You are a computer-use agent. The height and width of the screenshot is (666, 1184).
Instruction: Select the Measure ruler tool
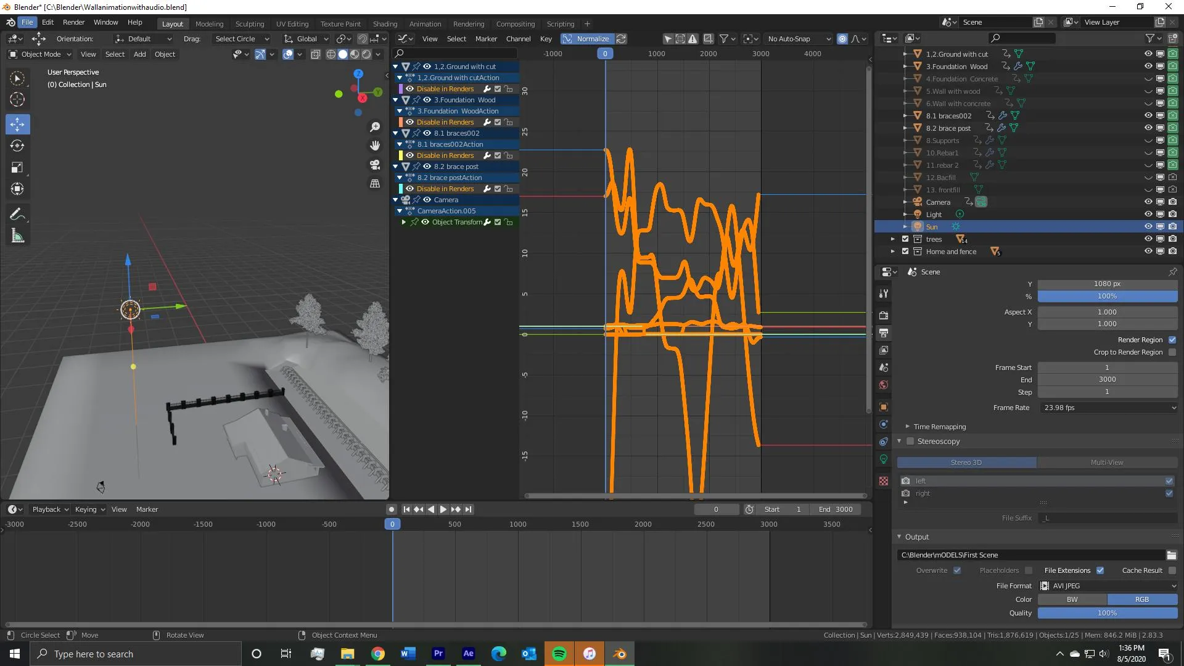pyautogui.click(x=17, y=236)
